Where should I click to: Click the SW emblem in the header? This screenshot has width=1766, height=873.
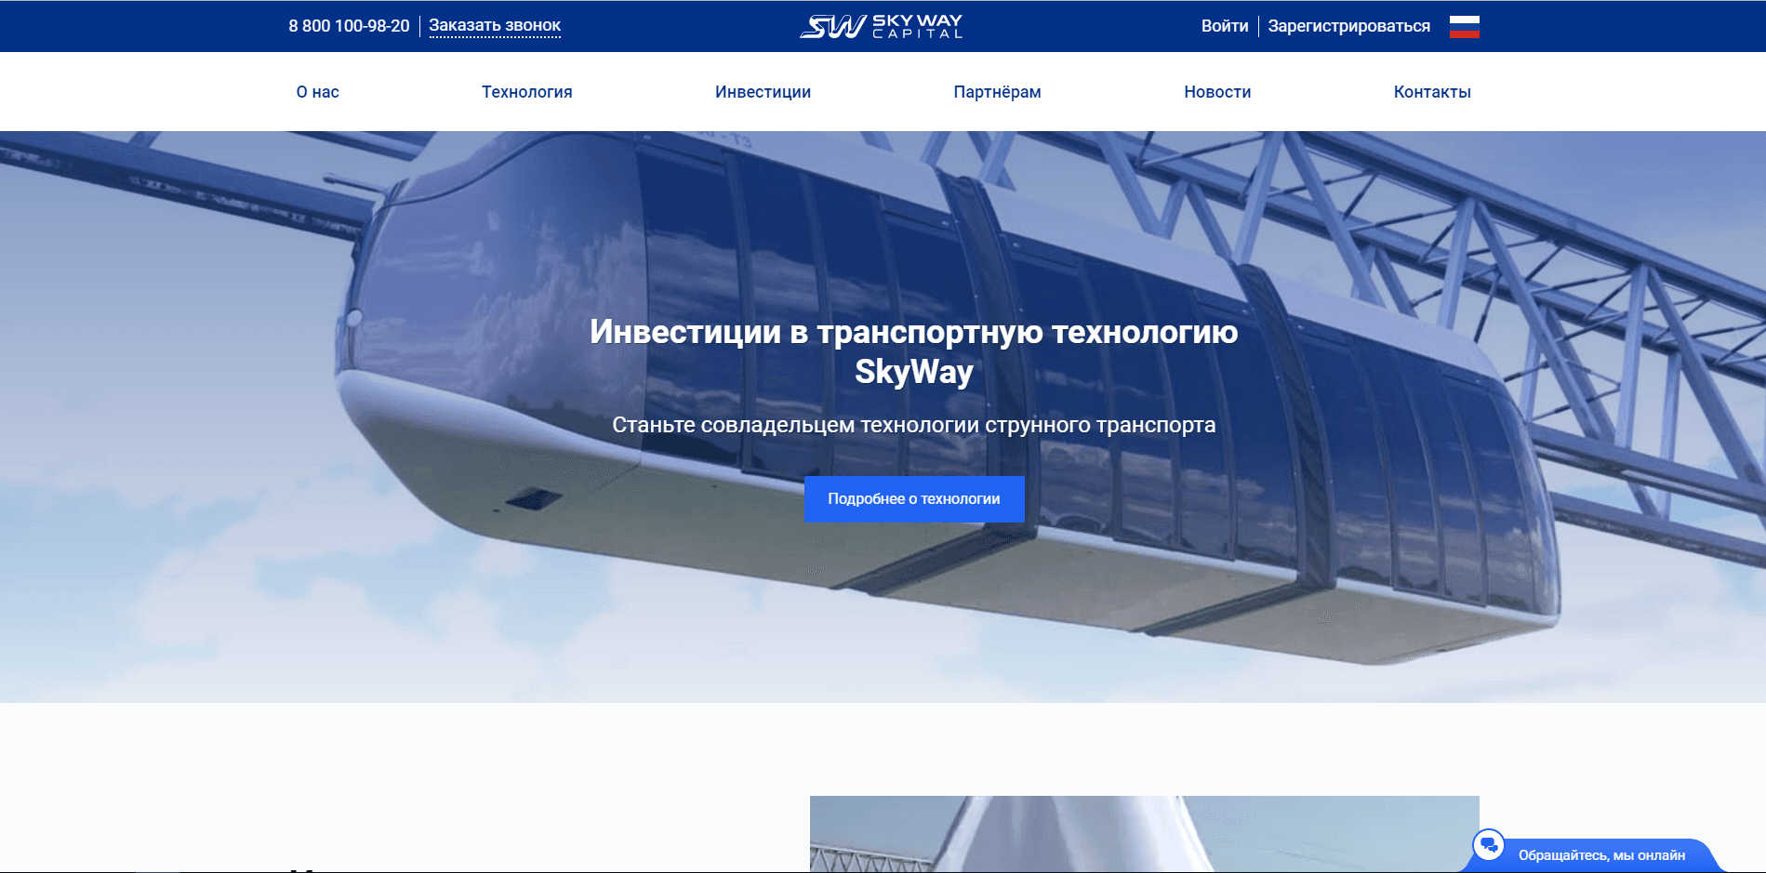pyautogui.click(x=822, y=25)
